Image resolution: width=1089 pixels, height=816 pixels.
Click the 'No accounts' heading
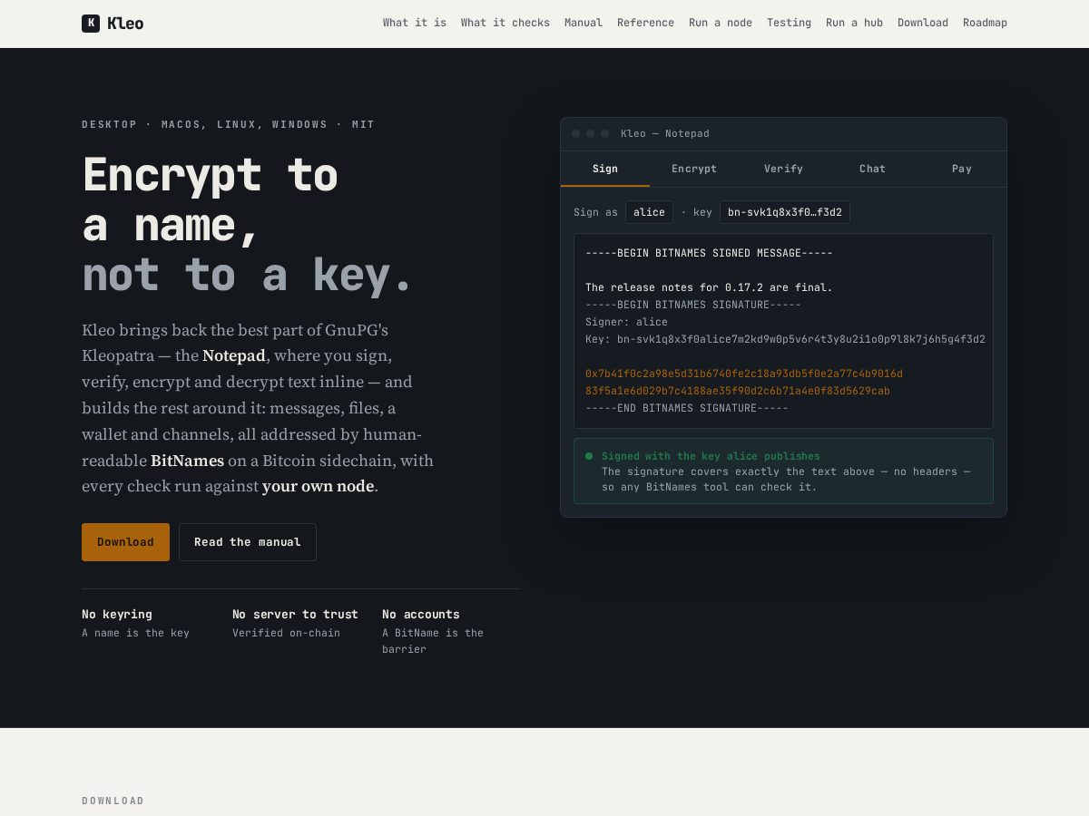(421, 614)
